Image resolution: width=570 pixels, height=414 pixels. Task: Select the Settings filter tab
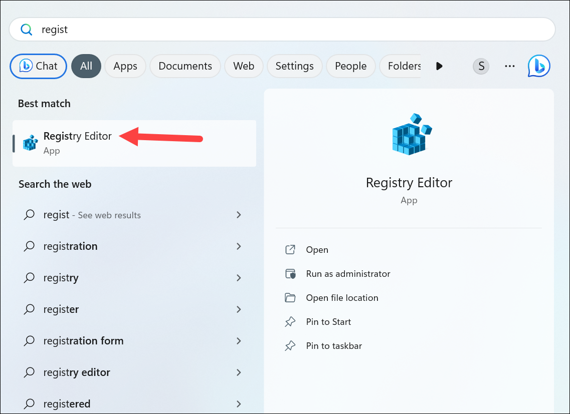[x=294, y=66]
